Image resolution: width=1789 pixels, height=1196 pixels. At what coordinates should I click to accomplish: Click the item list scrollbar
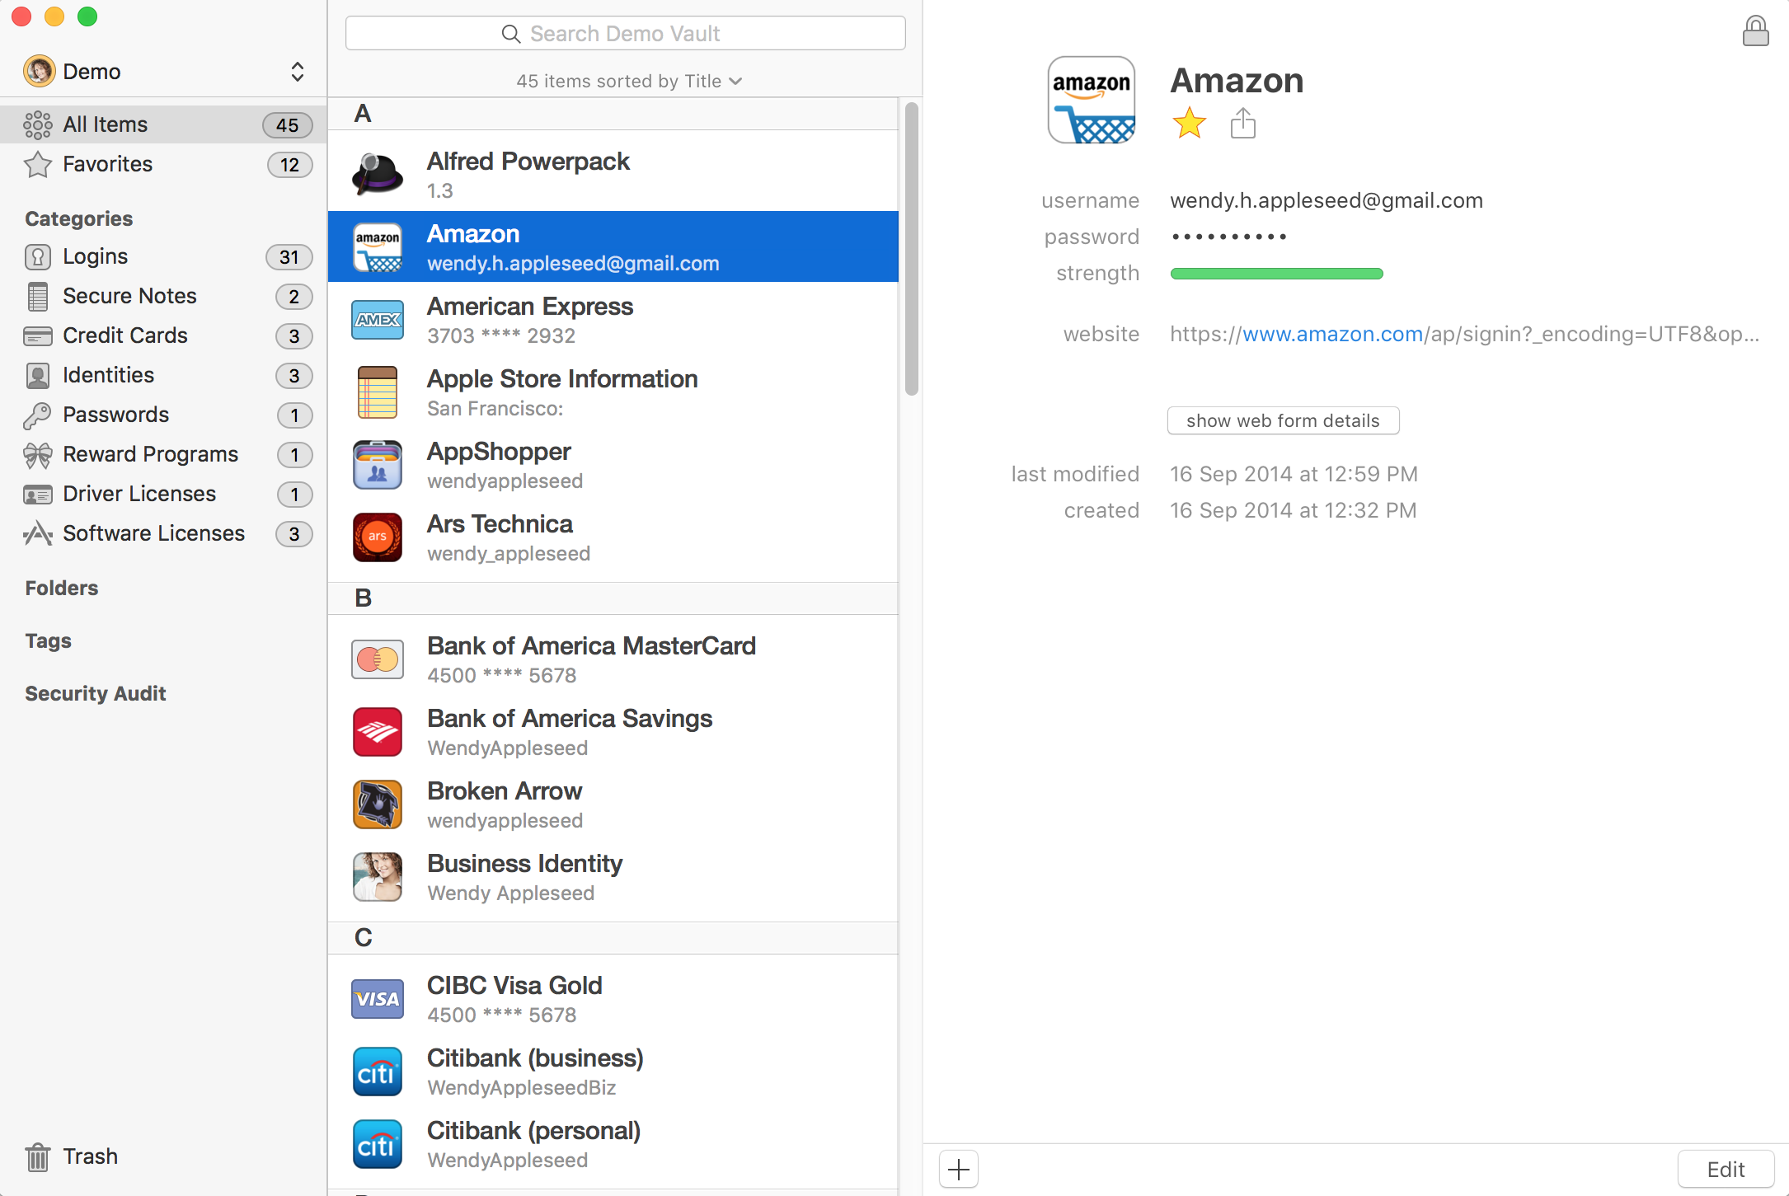911,249
